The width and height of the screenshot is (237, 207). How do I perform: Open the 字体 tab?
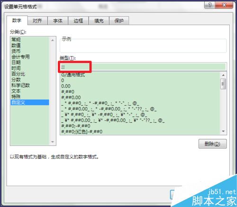point(58,21)
